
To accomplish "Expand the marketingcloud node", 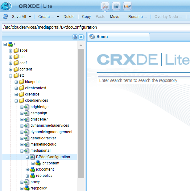I will point(22,145).
